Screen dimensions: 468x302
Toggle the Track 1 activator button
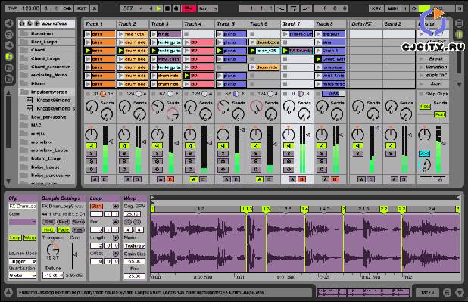[x=92, y=145]
